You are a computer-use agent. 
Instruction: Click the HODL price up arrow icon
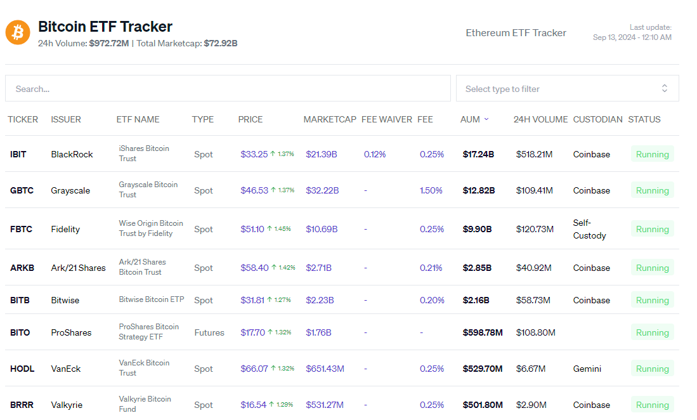click(273, 368)
